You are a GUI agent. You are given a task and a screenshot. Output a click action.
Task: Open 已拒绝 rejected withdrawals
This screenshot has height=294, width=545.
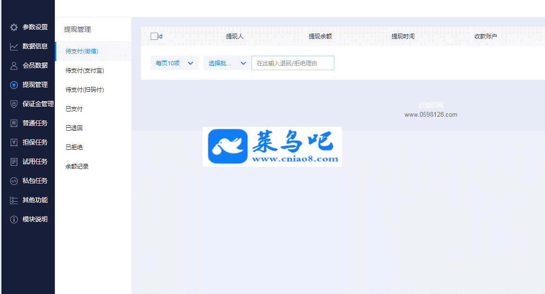pyautogui.click(x=74, y=147)
